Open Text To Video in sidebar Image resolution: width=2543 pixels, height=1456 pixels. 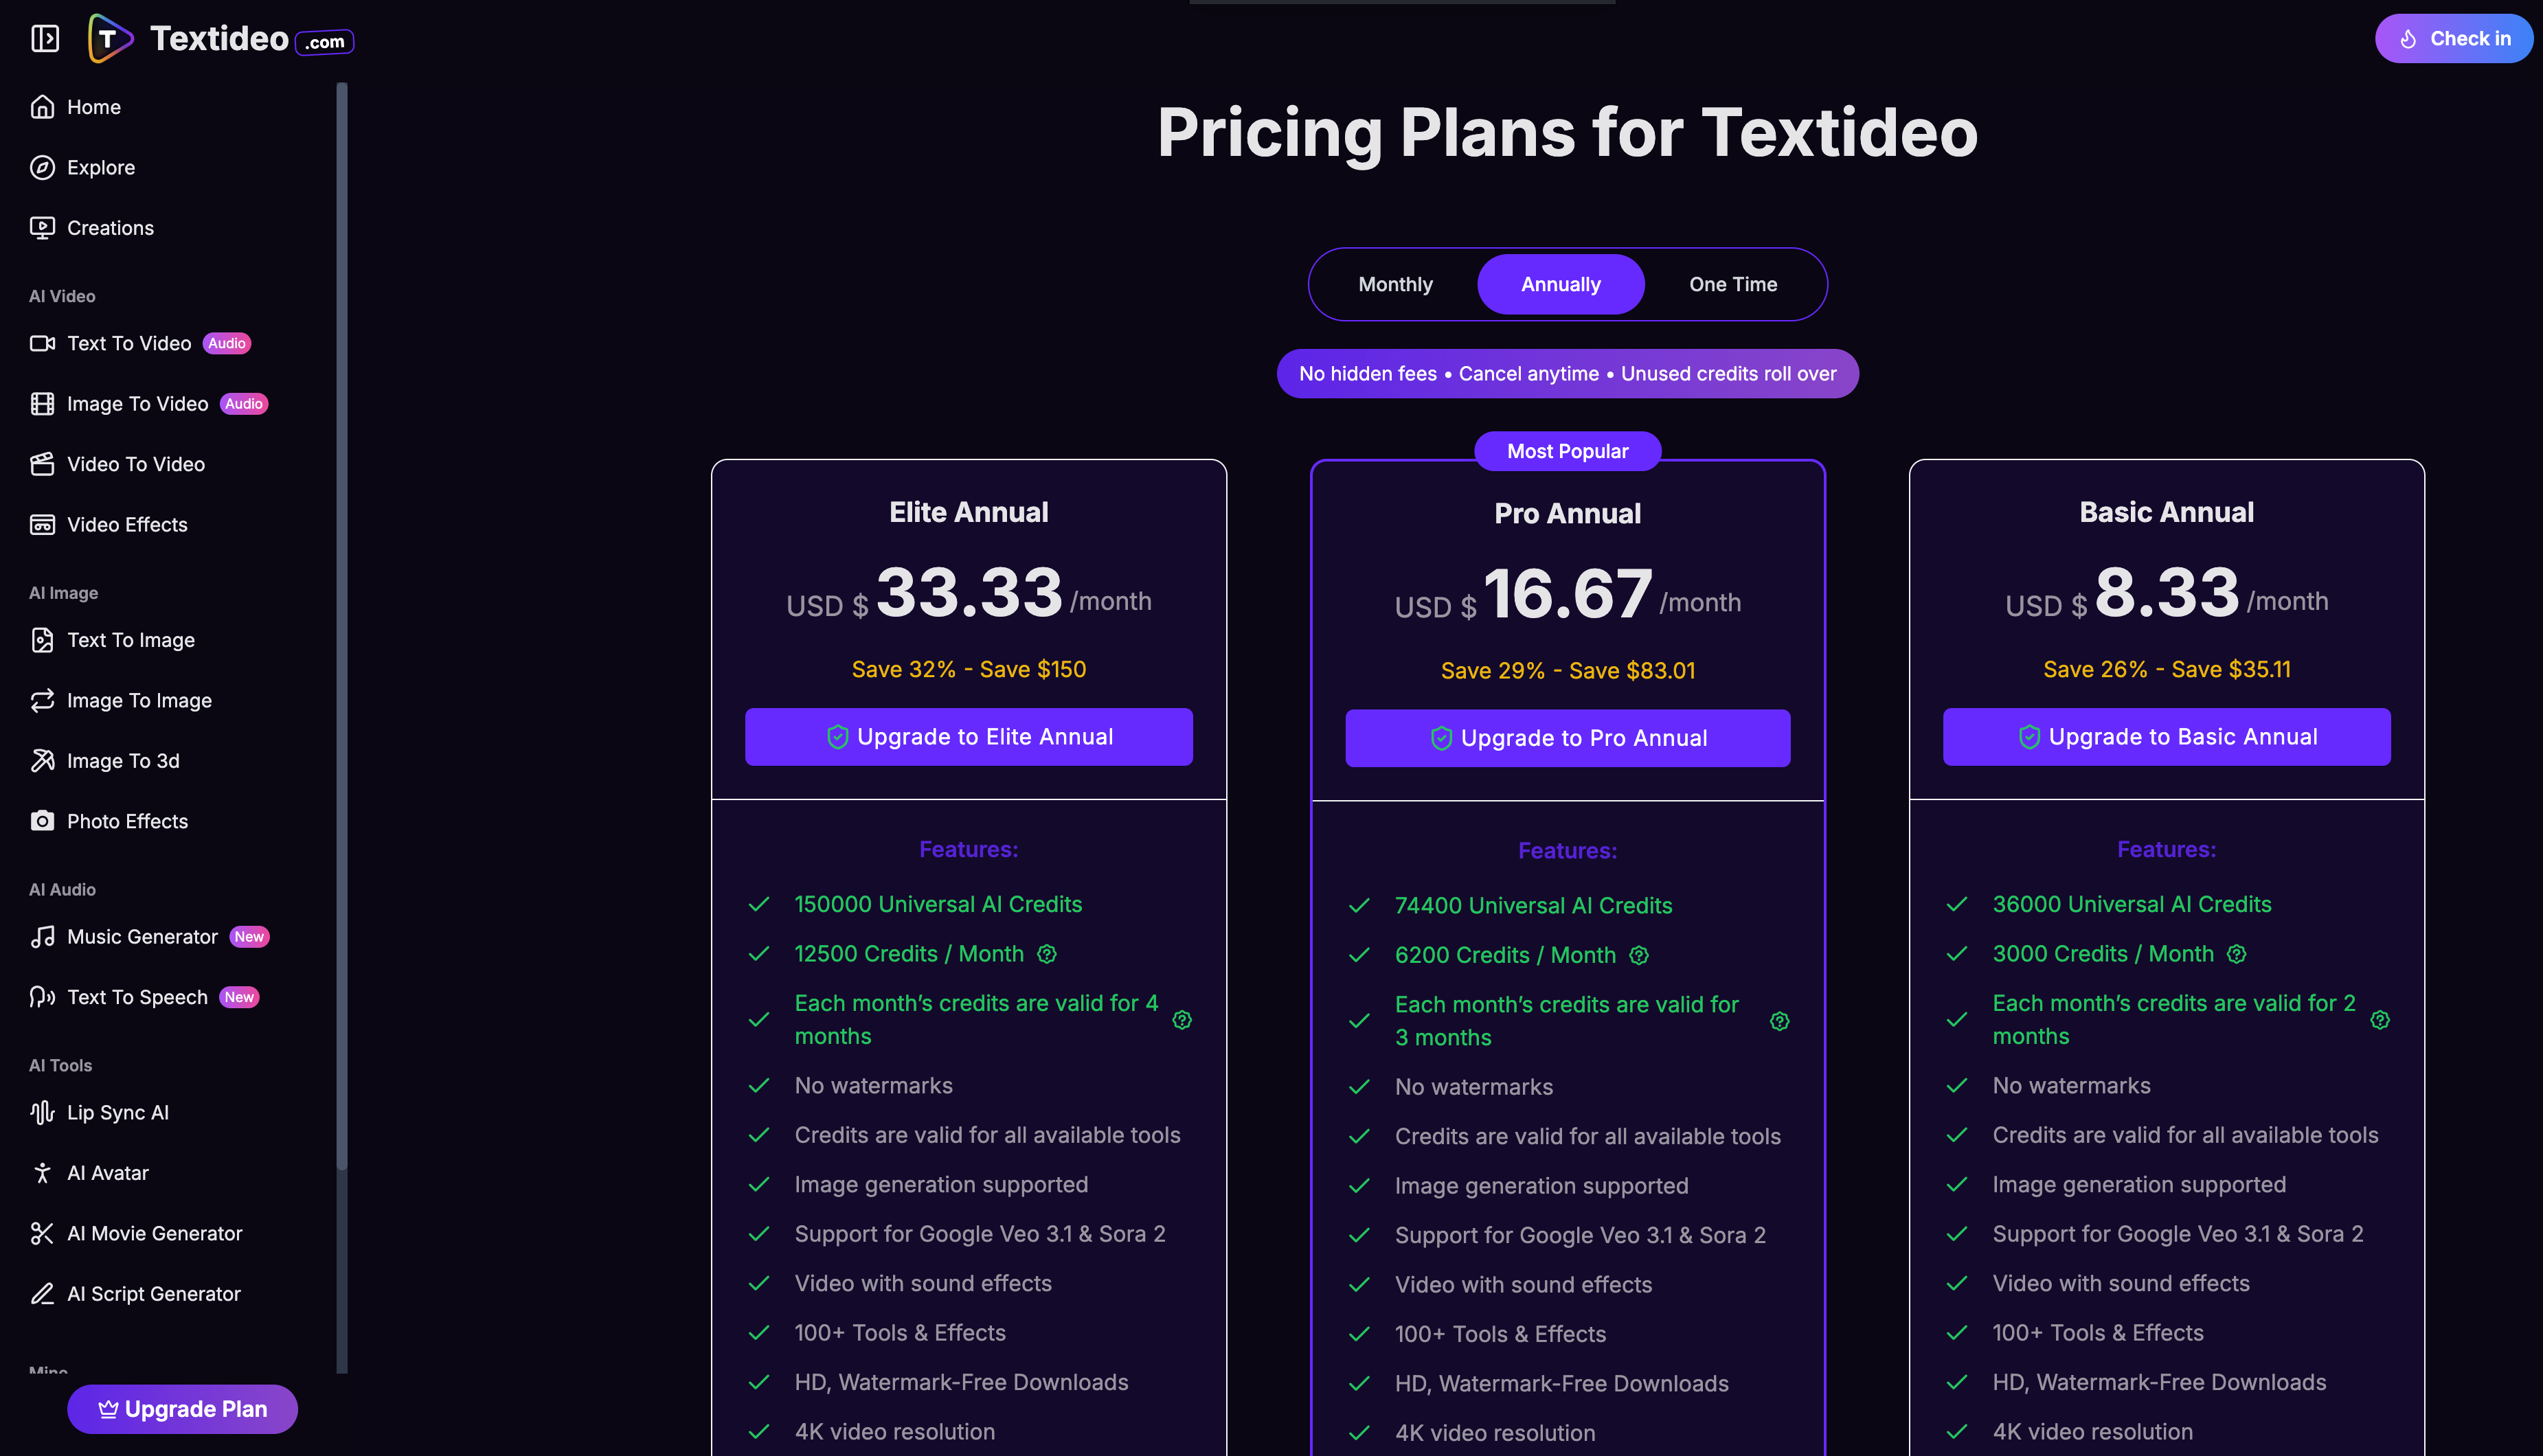(x=129, y=344)
